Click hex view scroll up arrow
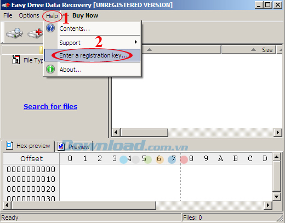Image resolution: width=285 pixels, height=223 pixels. tap(277, 157)
